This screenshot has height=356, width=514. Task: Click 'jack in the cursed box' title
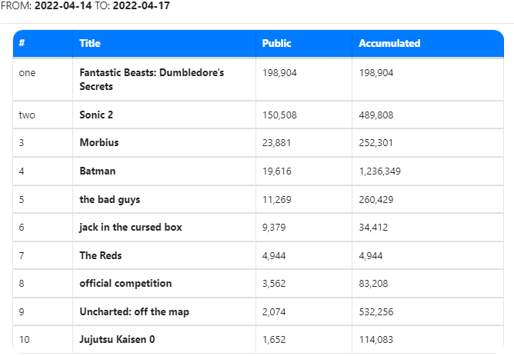click(131, 228)
